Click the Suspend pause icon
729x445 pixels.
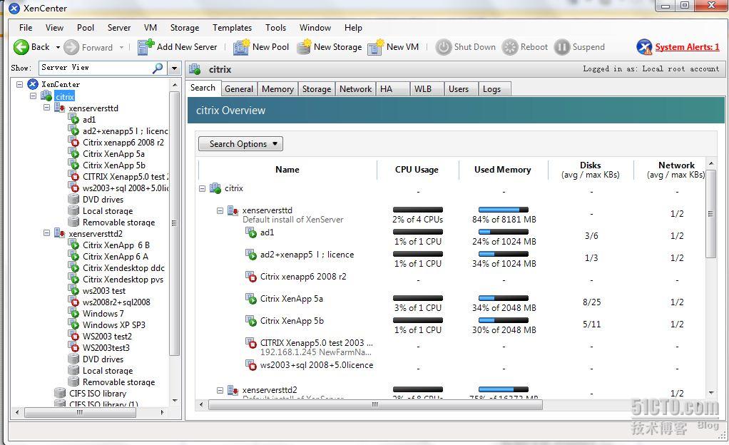(x=562, y=47)
